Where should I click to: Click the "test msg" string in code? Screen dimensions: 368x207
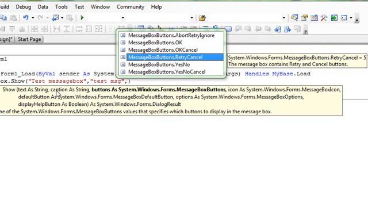click(x=107, y=81)
